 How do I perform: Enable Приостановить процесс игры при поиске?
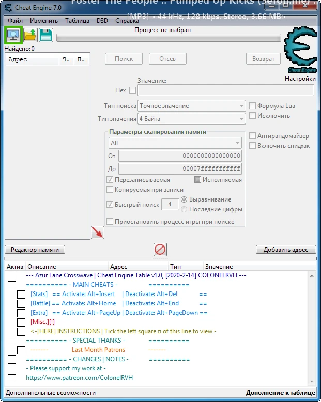tap(110, 222)
